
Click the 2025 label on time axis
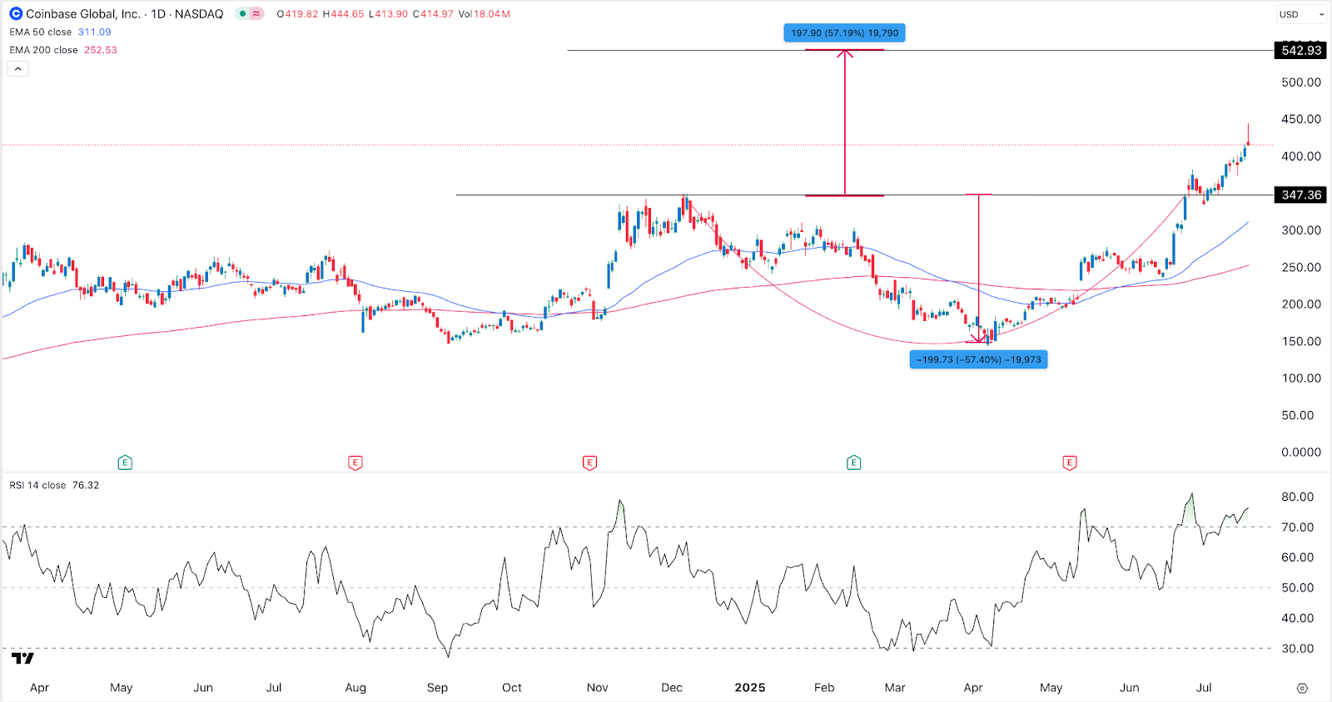pos(750,688)
